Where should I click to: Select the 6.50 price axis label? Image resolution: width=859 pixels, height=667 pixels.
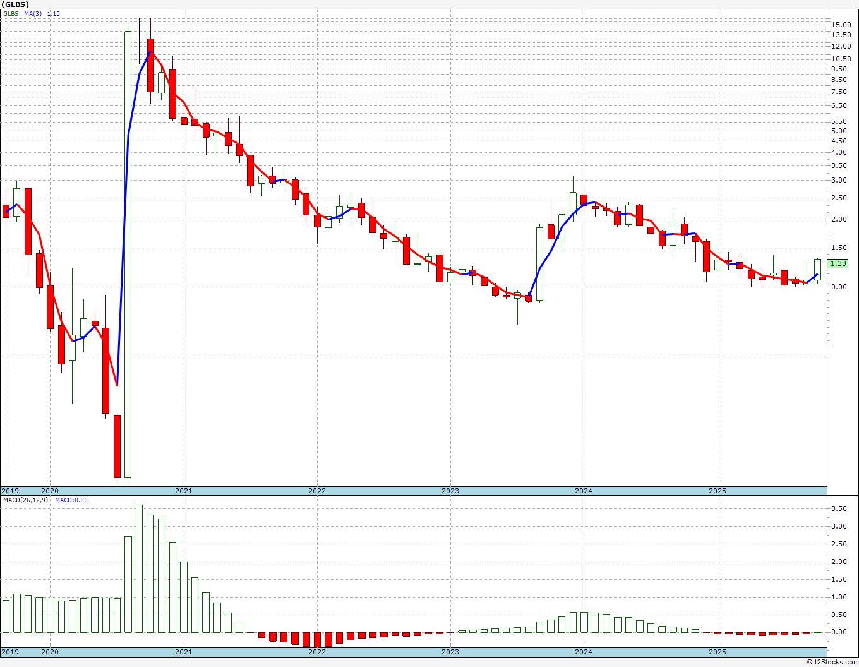pos(838,105)
